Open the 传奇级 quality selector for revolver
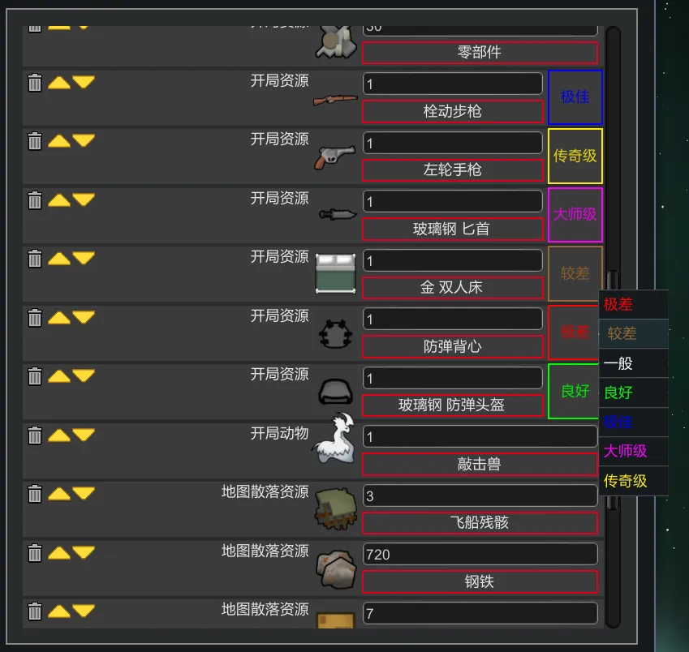Viewport: 689px width, 652px height. (x=575, y=156)
